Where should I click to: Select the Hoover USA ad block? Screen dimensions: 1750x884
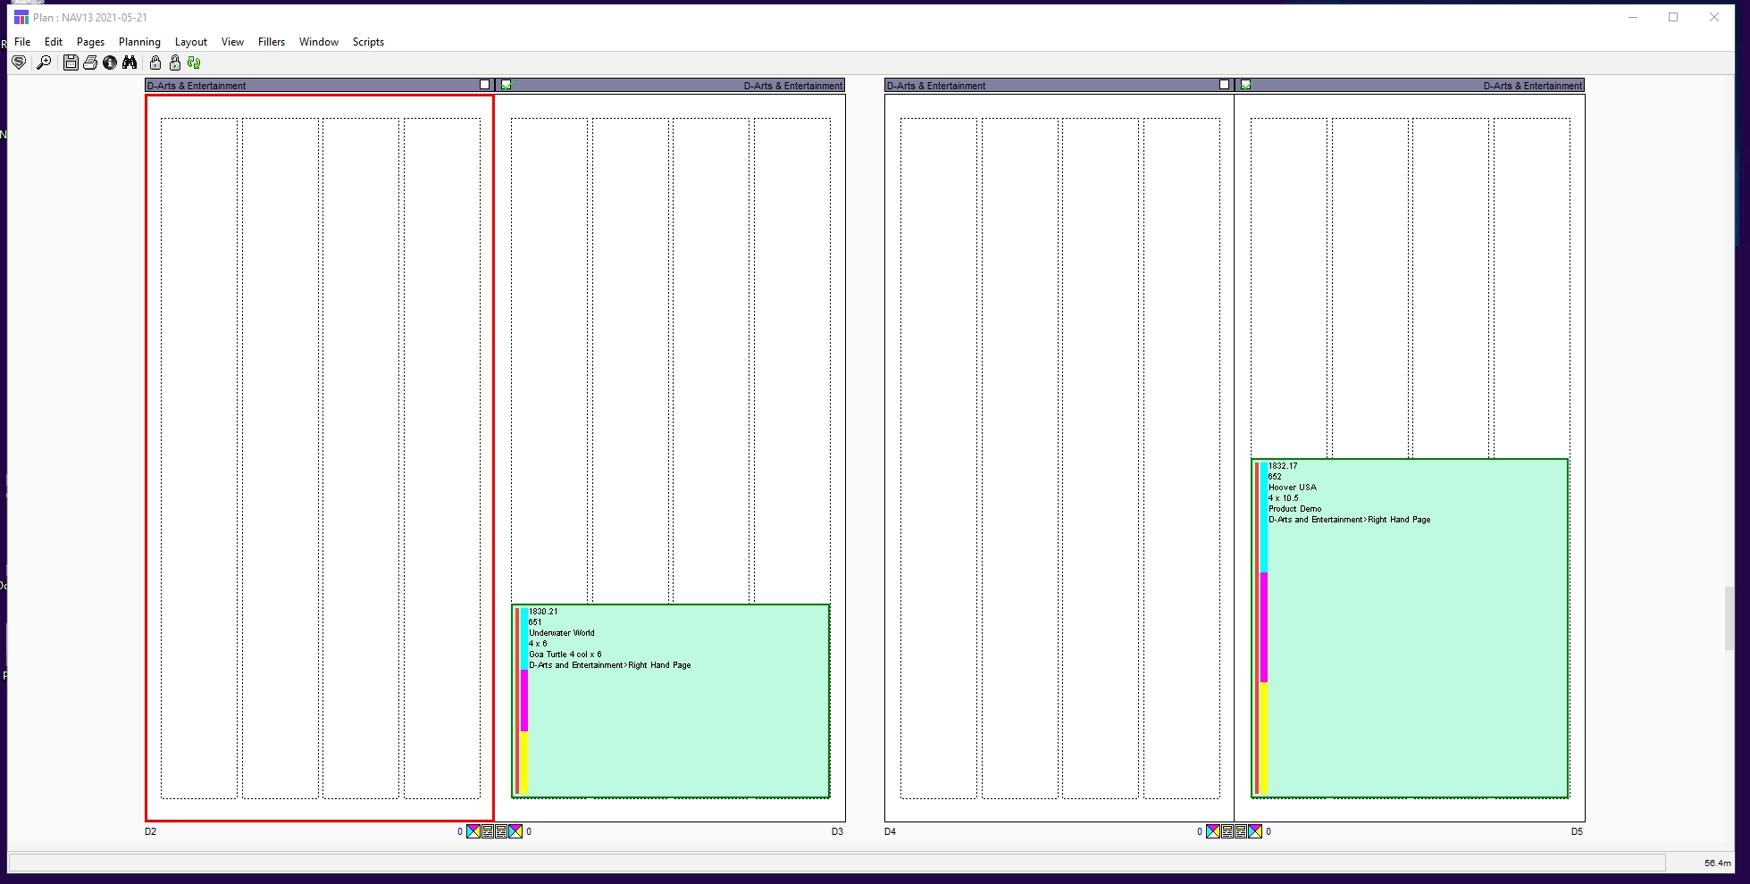[x=1410, y=643]
